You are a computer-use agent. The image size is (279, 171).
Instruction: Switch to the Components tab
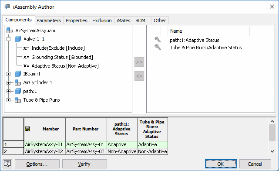tap(19, 20)
